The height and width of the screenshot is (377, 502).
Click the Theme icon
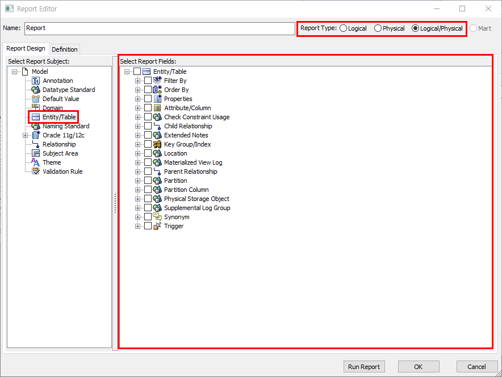coord(36,162)
